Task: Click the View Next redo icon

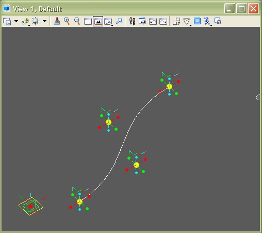Action: coord(163,22)
